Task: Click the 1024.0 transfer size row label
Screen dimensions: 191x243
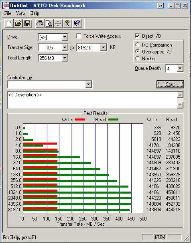Action: [15, 192]
